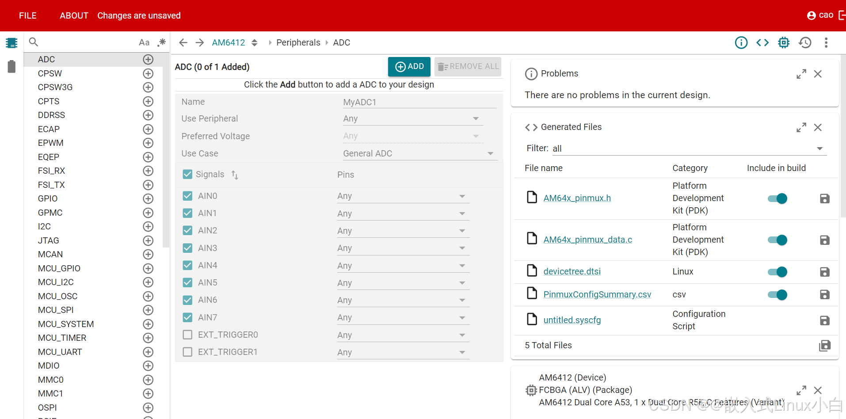This screenshot has width=846, height=419.
Task: Click the Peripherals breadcrumb
Action: 298,42
